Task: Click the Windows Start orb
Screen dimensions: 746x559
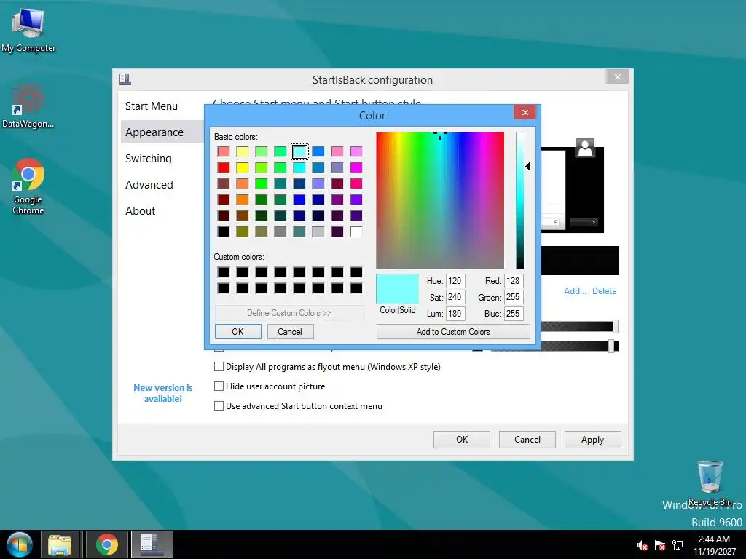Action: point(20,544)
